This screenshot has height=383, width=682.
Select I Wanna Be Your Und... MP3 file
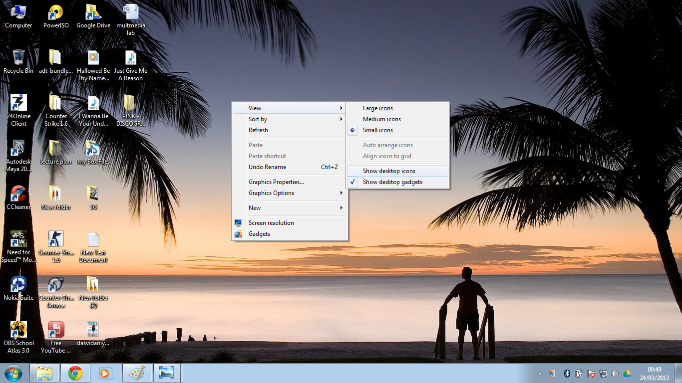tap(93, 111)
